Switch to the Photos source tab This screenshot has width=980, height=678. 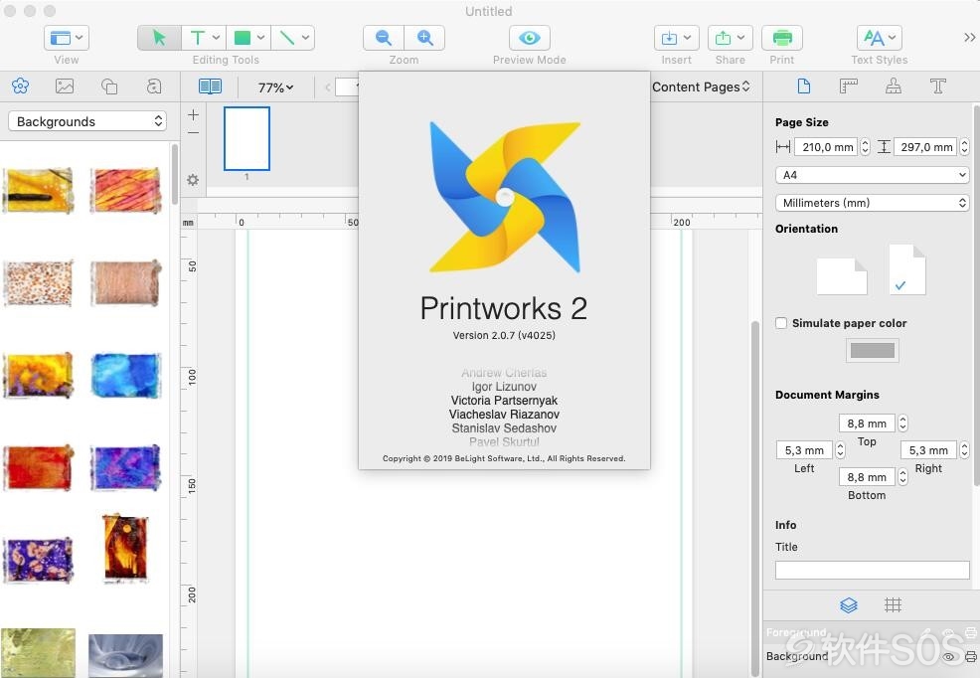(x=65, y=85)
